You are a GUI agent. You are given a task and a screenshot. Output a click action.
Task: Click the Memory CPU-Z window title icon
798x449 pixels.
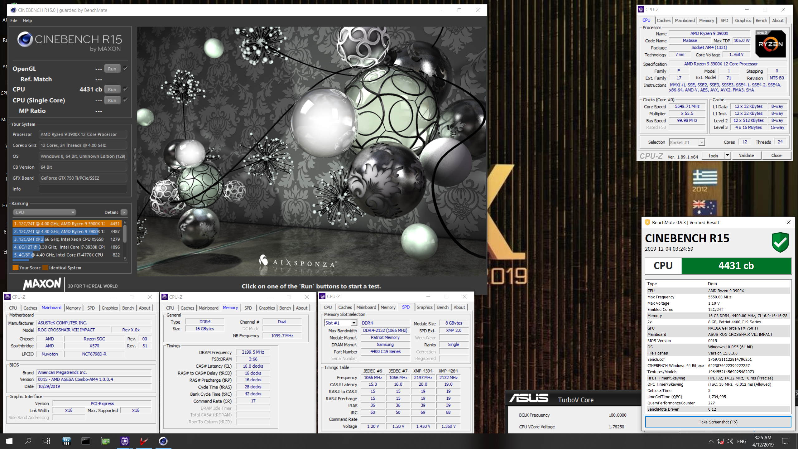click(x=165, y=297)
